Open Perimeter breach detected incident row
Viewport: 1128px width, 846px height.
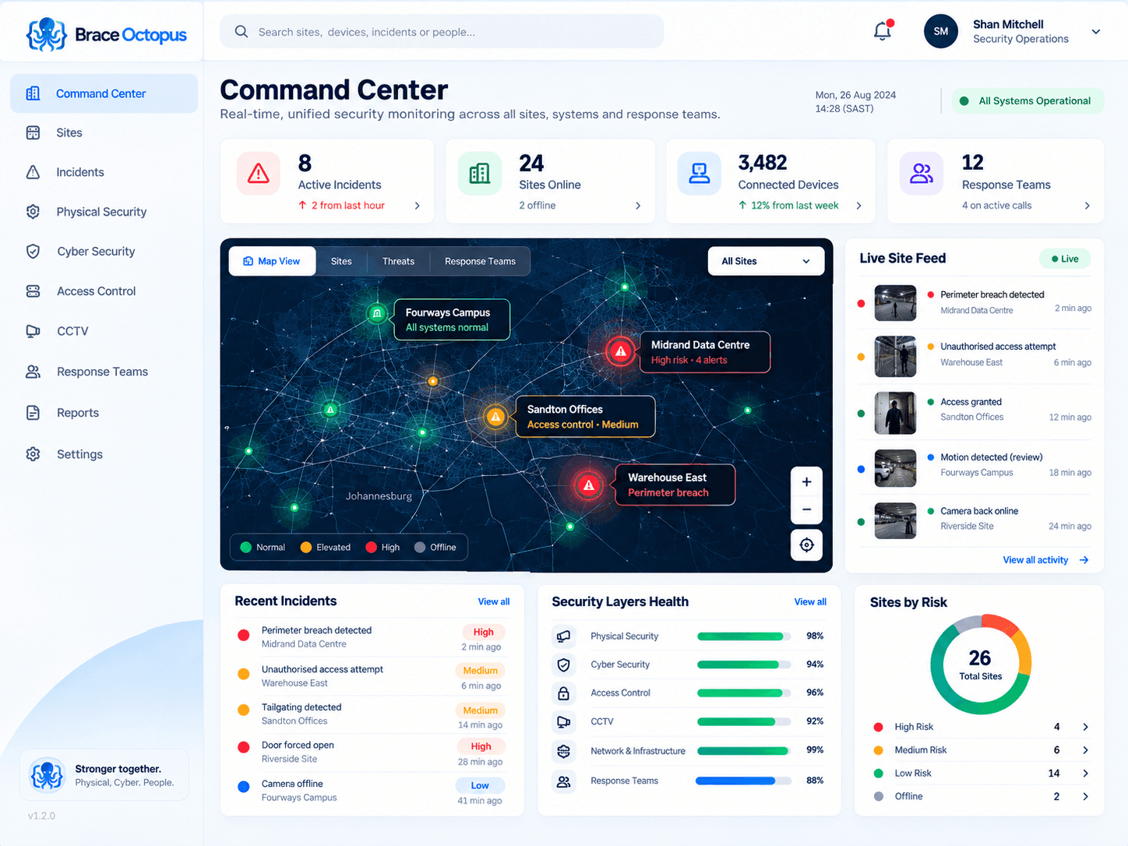point(372,637)
